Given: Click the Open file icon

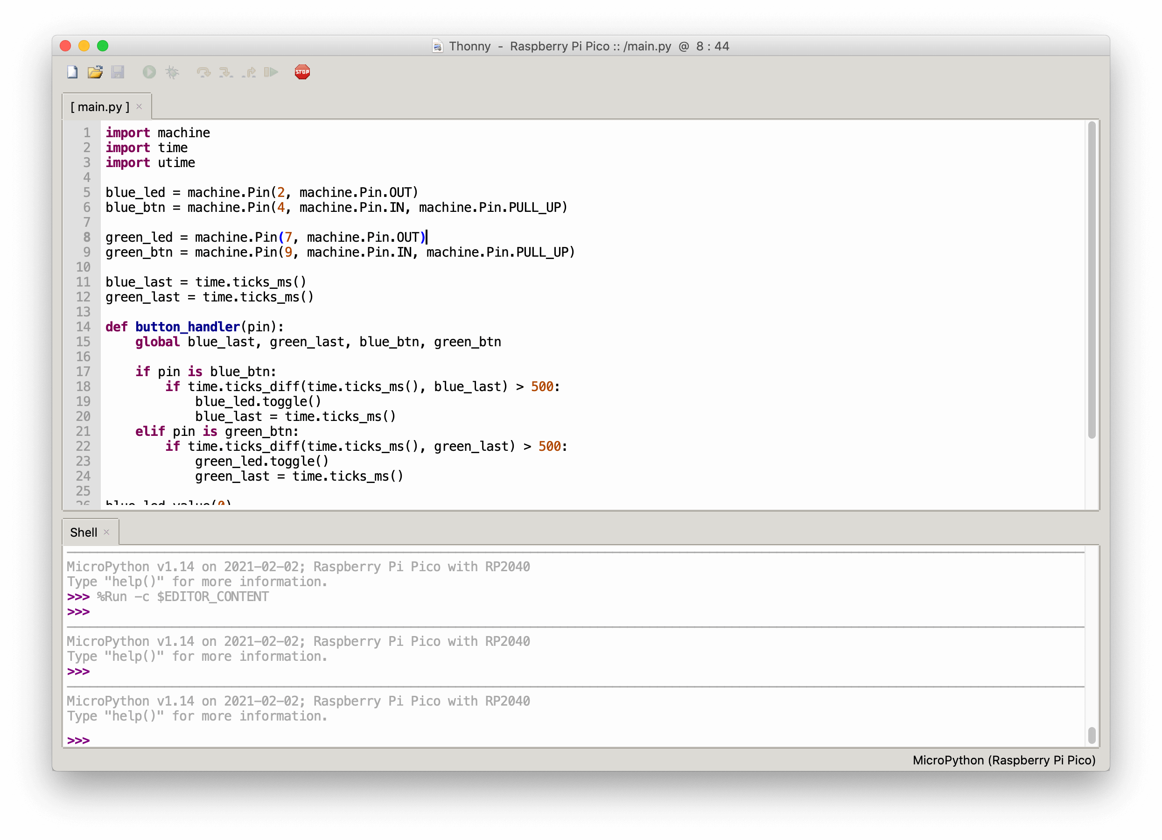Looking at the screenshot, I should 95,72.
